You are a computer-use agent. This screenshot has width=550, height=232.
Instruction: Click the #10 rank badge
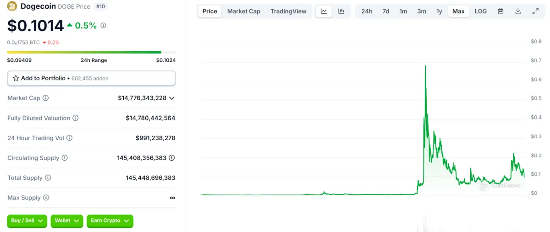point(99,6)
